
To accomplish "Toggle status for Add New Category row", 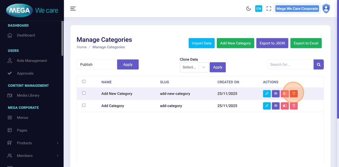I will click(285, 94).
